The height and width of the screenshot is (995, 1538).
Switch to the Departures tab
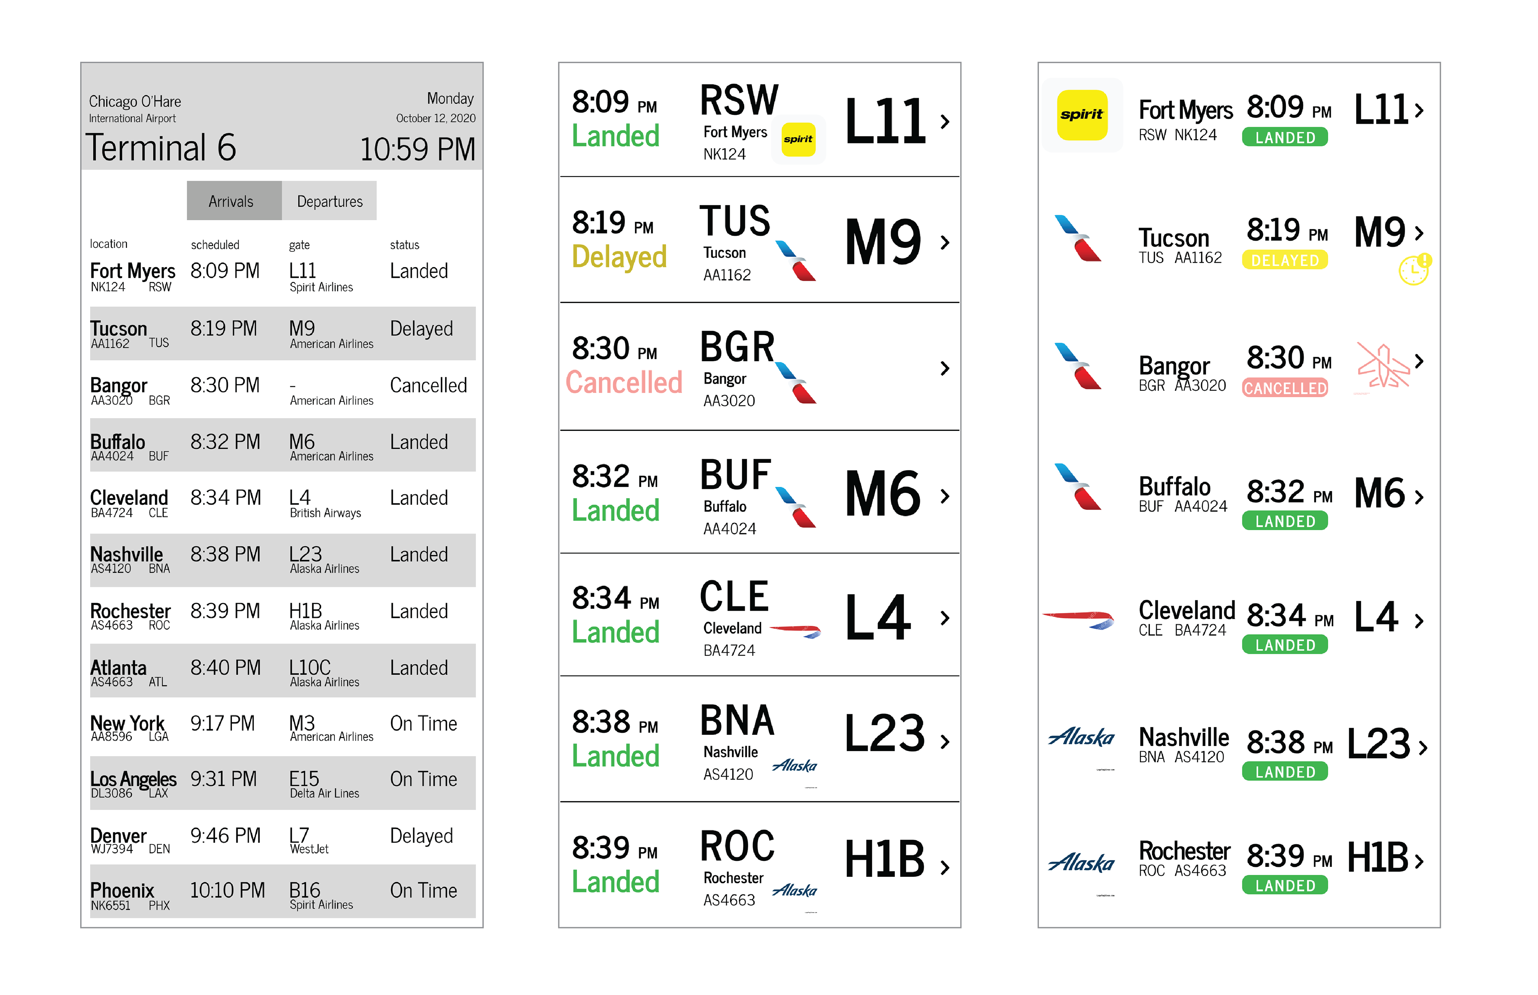tap(330, 201)
